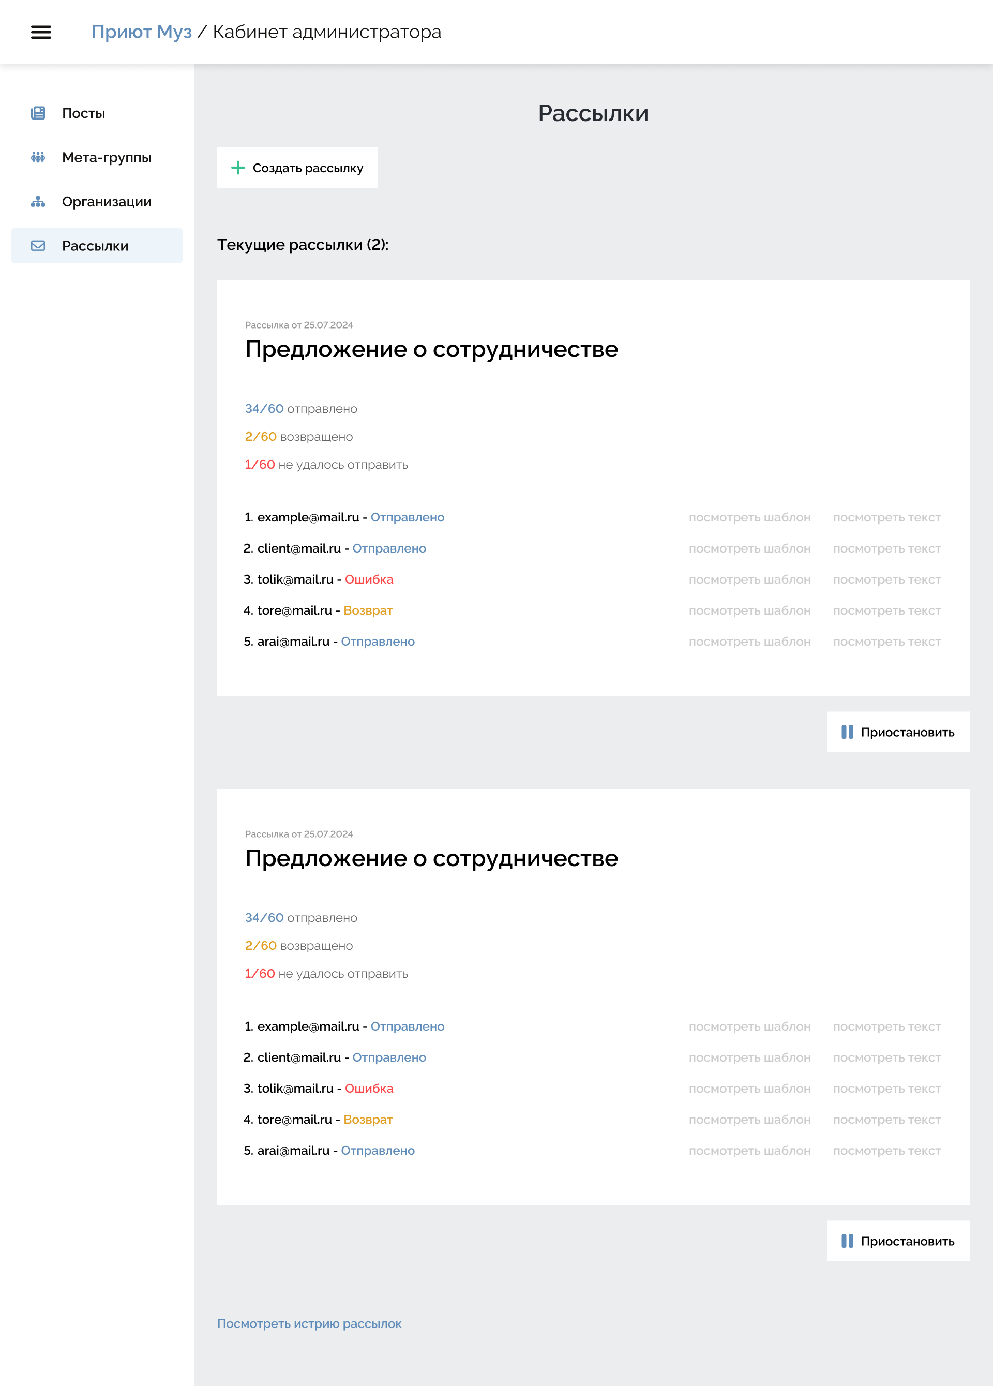Click the Meta-groups people icon
Image resolution: width=993 pixels, height=1386 pixels.
pos(38,158)
